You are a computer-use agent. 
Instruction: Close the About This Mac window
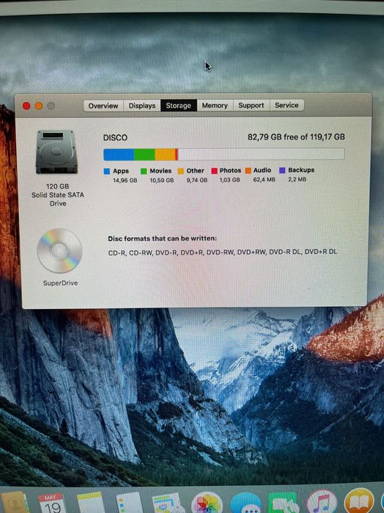tap(26, 106)
